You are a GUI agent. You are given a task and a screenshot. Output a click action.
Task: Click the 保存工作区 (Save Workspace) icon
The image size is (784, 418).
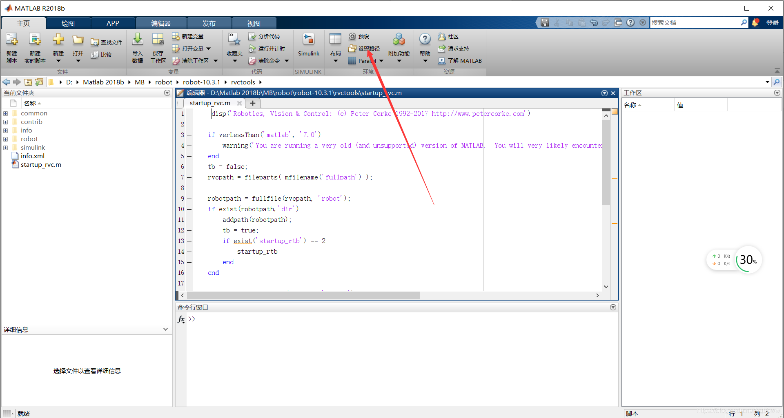pyautogui.click(x=158, y=40)
